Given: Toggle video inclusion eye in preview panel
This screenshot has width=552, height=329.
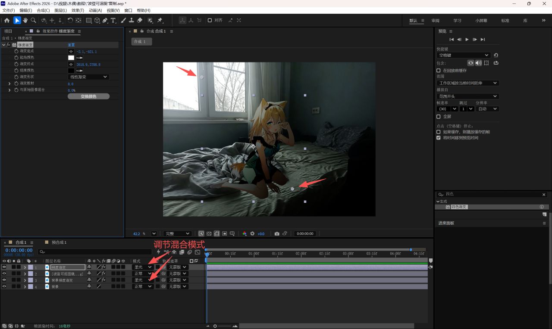Looking at the screenshot, I should pyautogui.click(x=471, y=63).
